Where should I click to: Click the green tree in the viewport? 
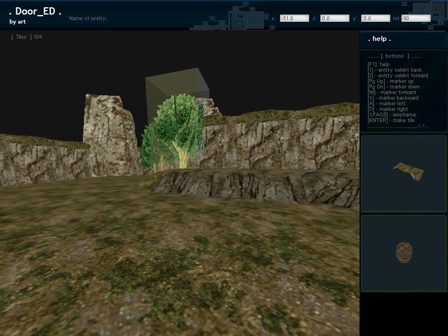[x=174, y=133]
